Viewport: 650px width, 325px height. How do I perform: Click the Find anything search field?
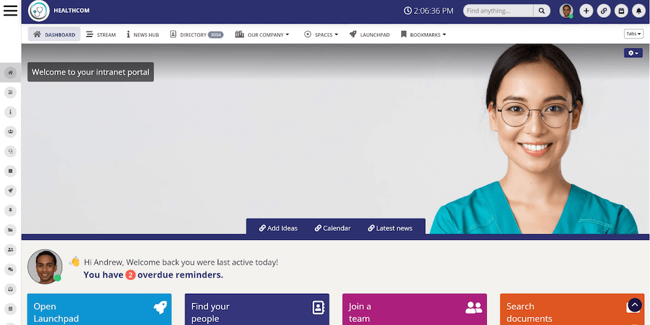click(x=498, y=11)
